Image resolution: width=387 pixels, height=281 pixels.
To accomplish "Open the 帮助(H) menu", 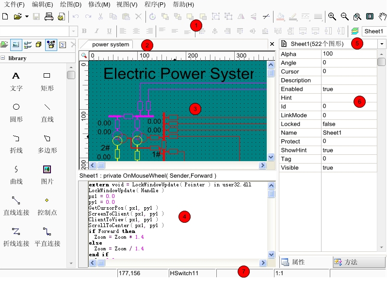I will [x=183, y=4].
